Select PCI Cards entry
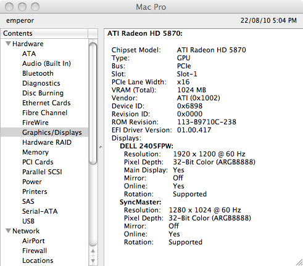The height and width of the screenshot is (266, 303). click(38, 162)
